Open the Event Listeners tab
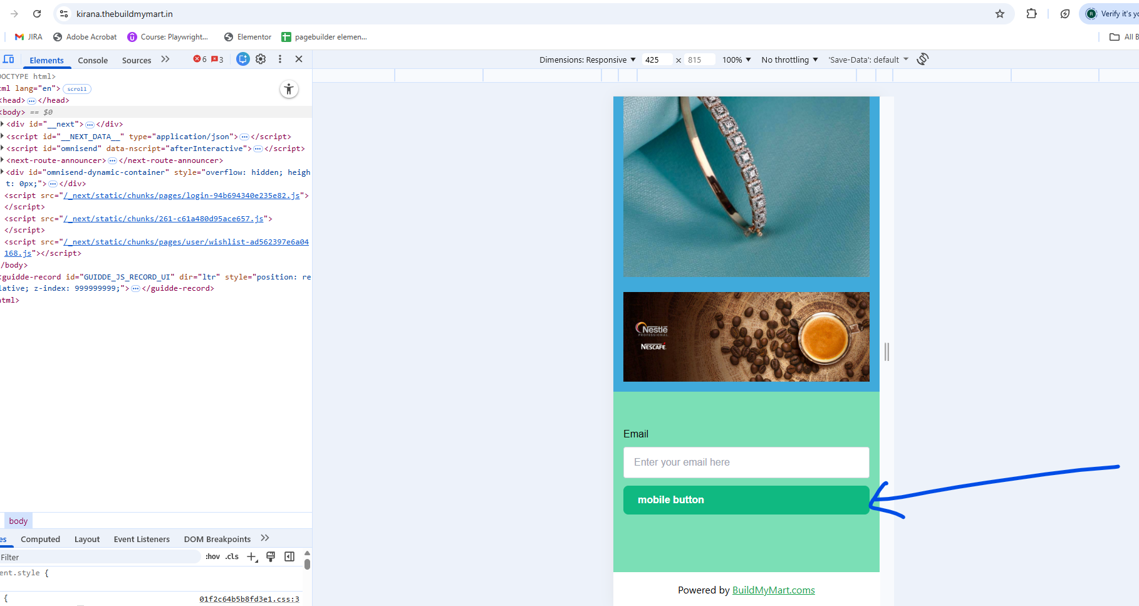This screenshot has height=606, width=1139. pos(142,539)
